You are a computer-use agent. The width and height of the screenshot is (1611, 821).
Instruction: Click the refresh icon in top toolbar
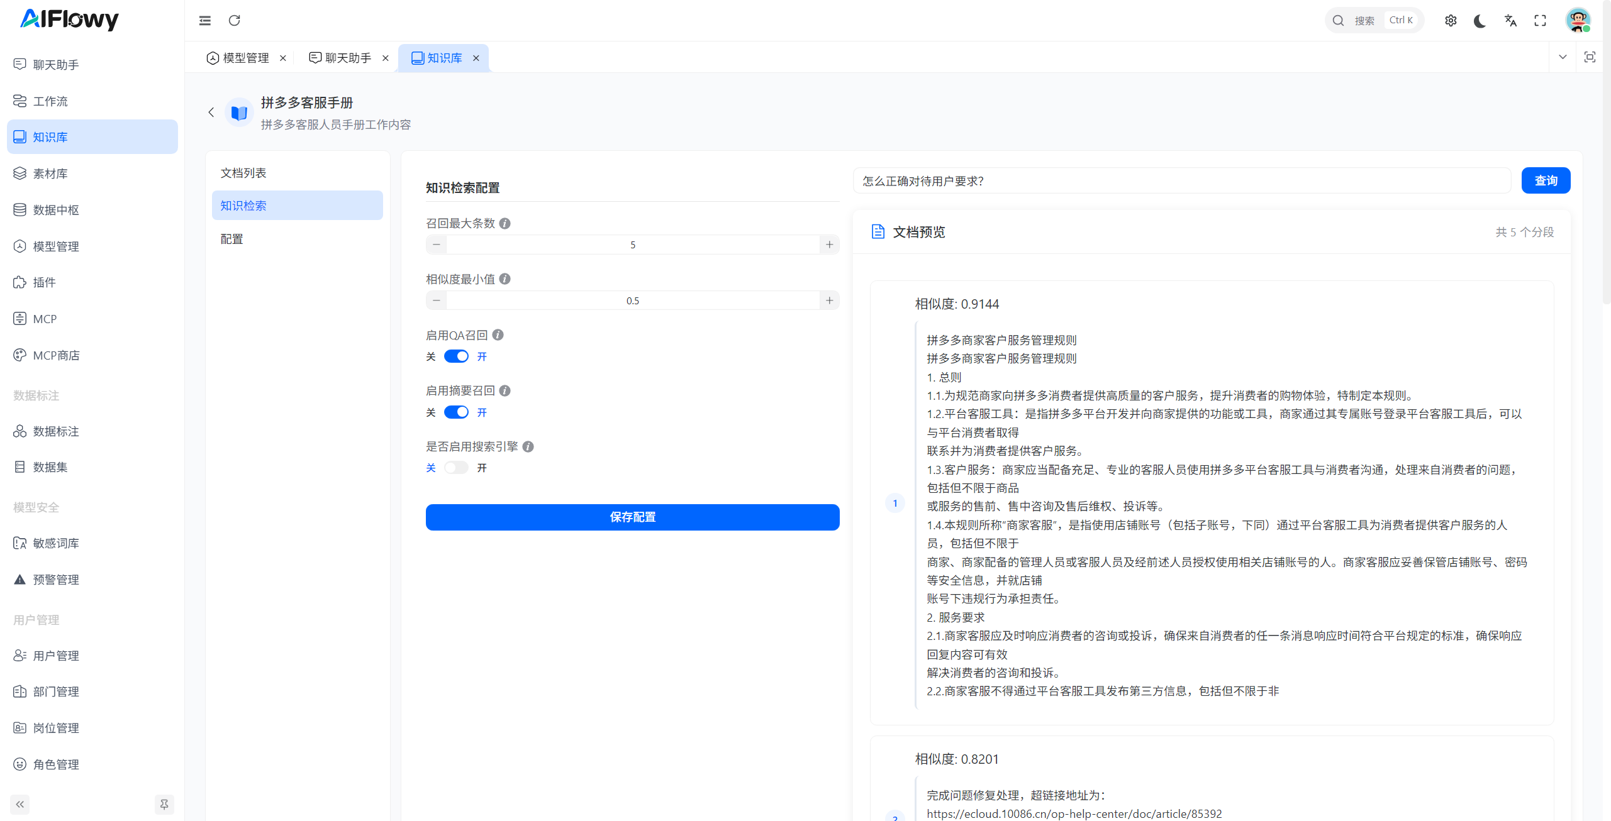click(x=234, y=20)
